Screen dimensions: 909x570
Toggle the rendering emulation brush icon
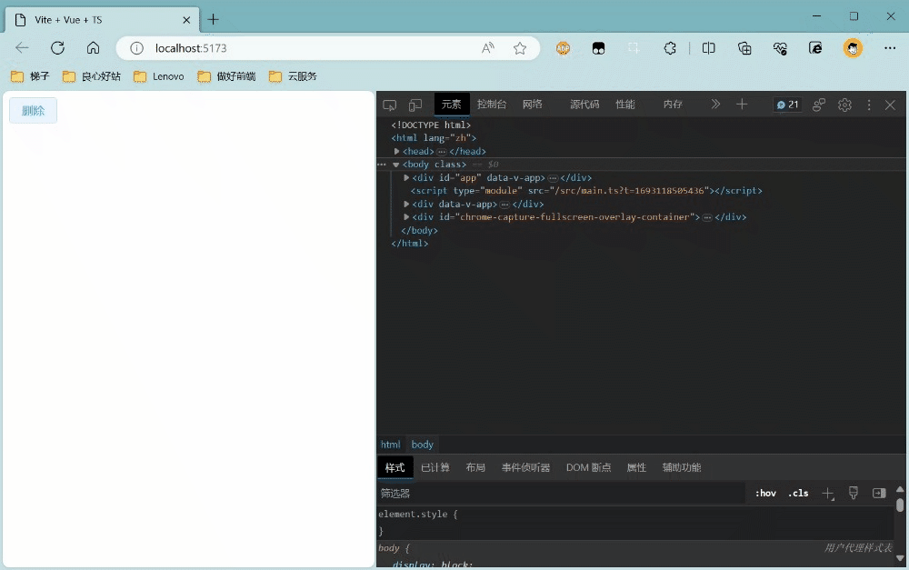[853, 493]
